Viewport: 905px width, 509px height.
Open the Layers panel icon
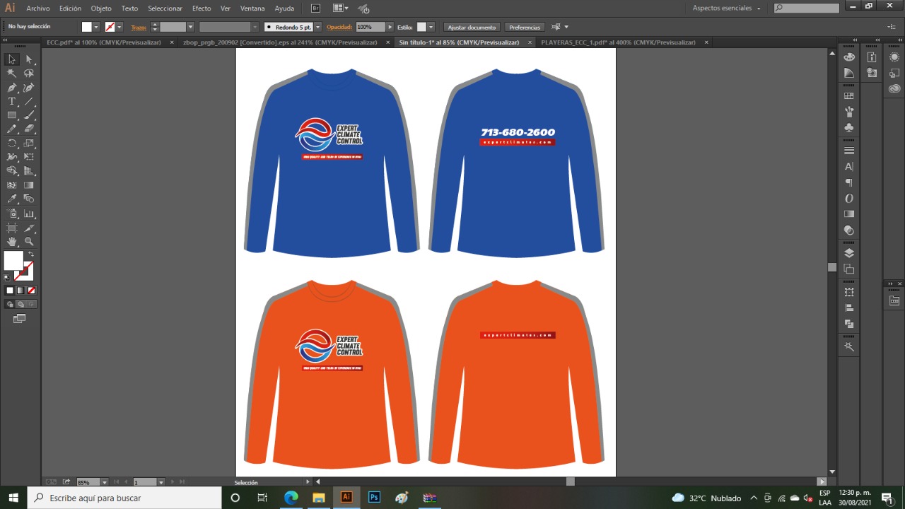click(x=849, y=253)
